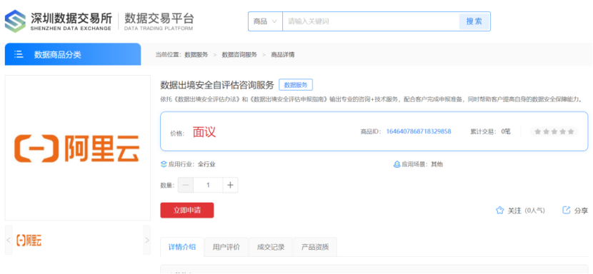593x274 pixels.
Task: Click the 应用场景 icon
Action: coord(397,164)
